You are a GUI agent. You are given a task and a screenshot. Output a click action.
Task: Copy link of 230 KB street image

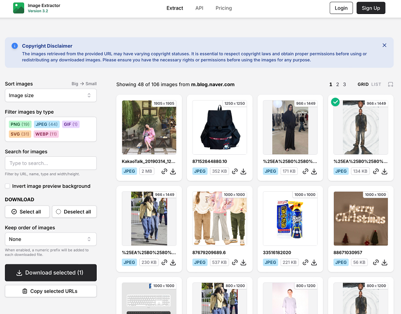pos(164,262)
